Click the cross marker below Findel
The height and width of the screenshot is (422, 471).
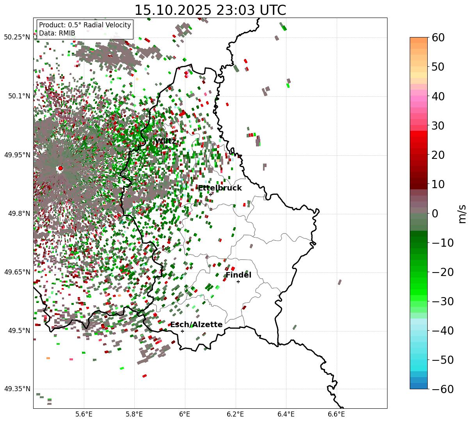coord(238,281)
